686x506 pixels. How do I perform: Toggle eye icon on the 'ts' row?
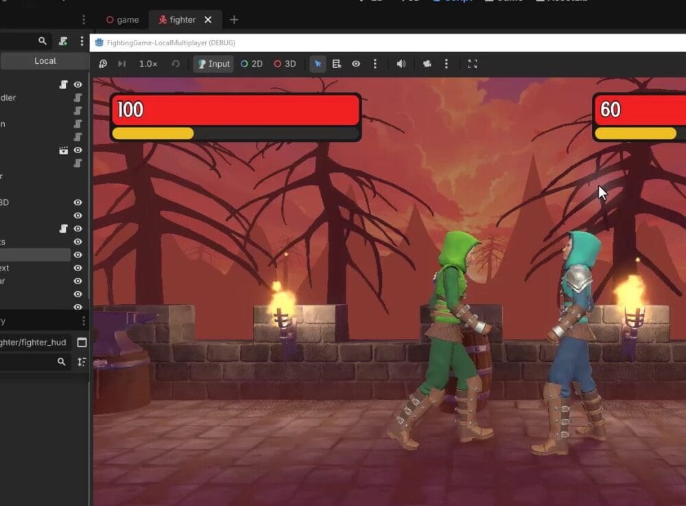pos(78,242)
